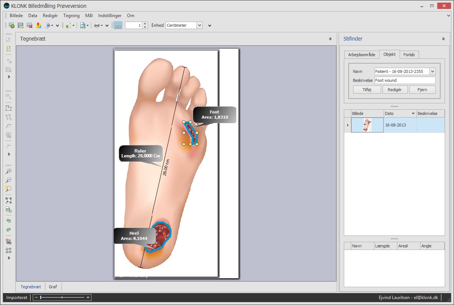Click the Tilføj button

367,90
